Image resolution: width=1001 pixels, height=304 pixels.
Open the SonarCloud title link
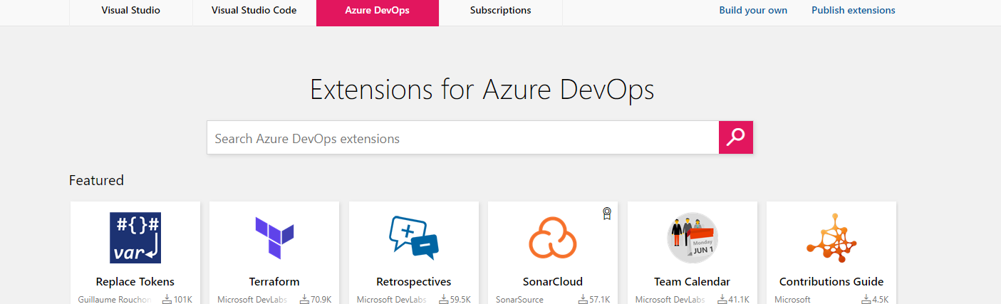pos(553,282)
